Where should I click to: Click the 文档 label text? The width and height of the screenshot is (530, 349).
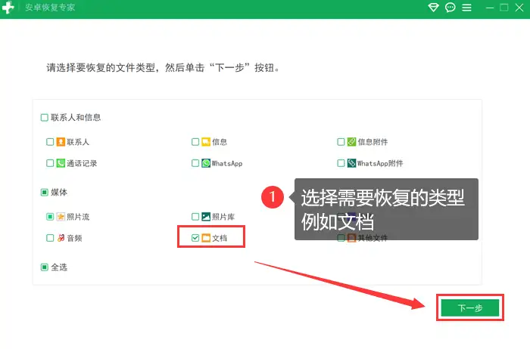point(220,238)
